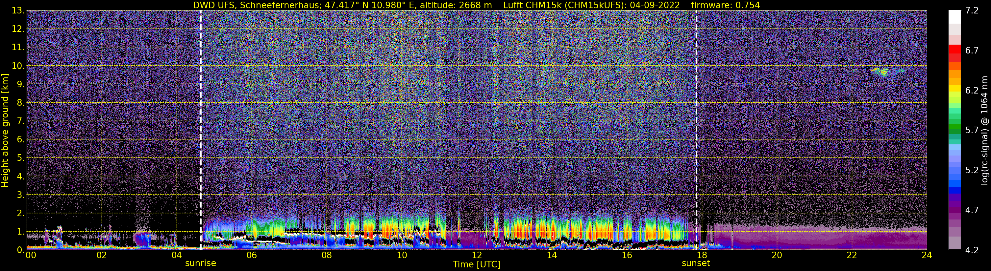Image resolution: width=991 pixels, height=271 pixels.
Task: Click the colorbar value '6.2'
Action: click(x=972, y=91)
